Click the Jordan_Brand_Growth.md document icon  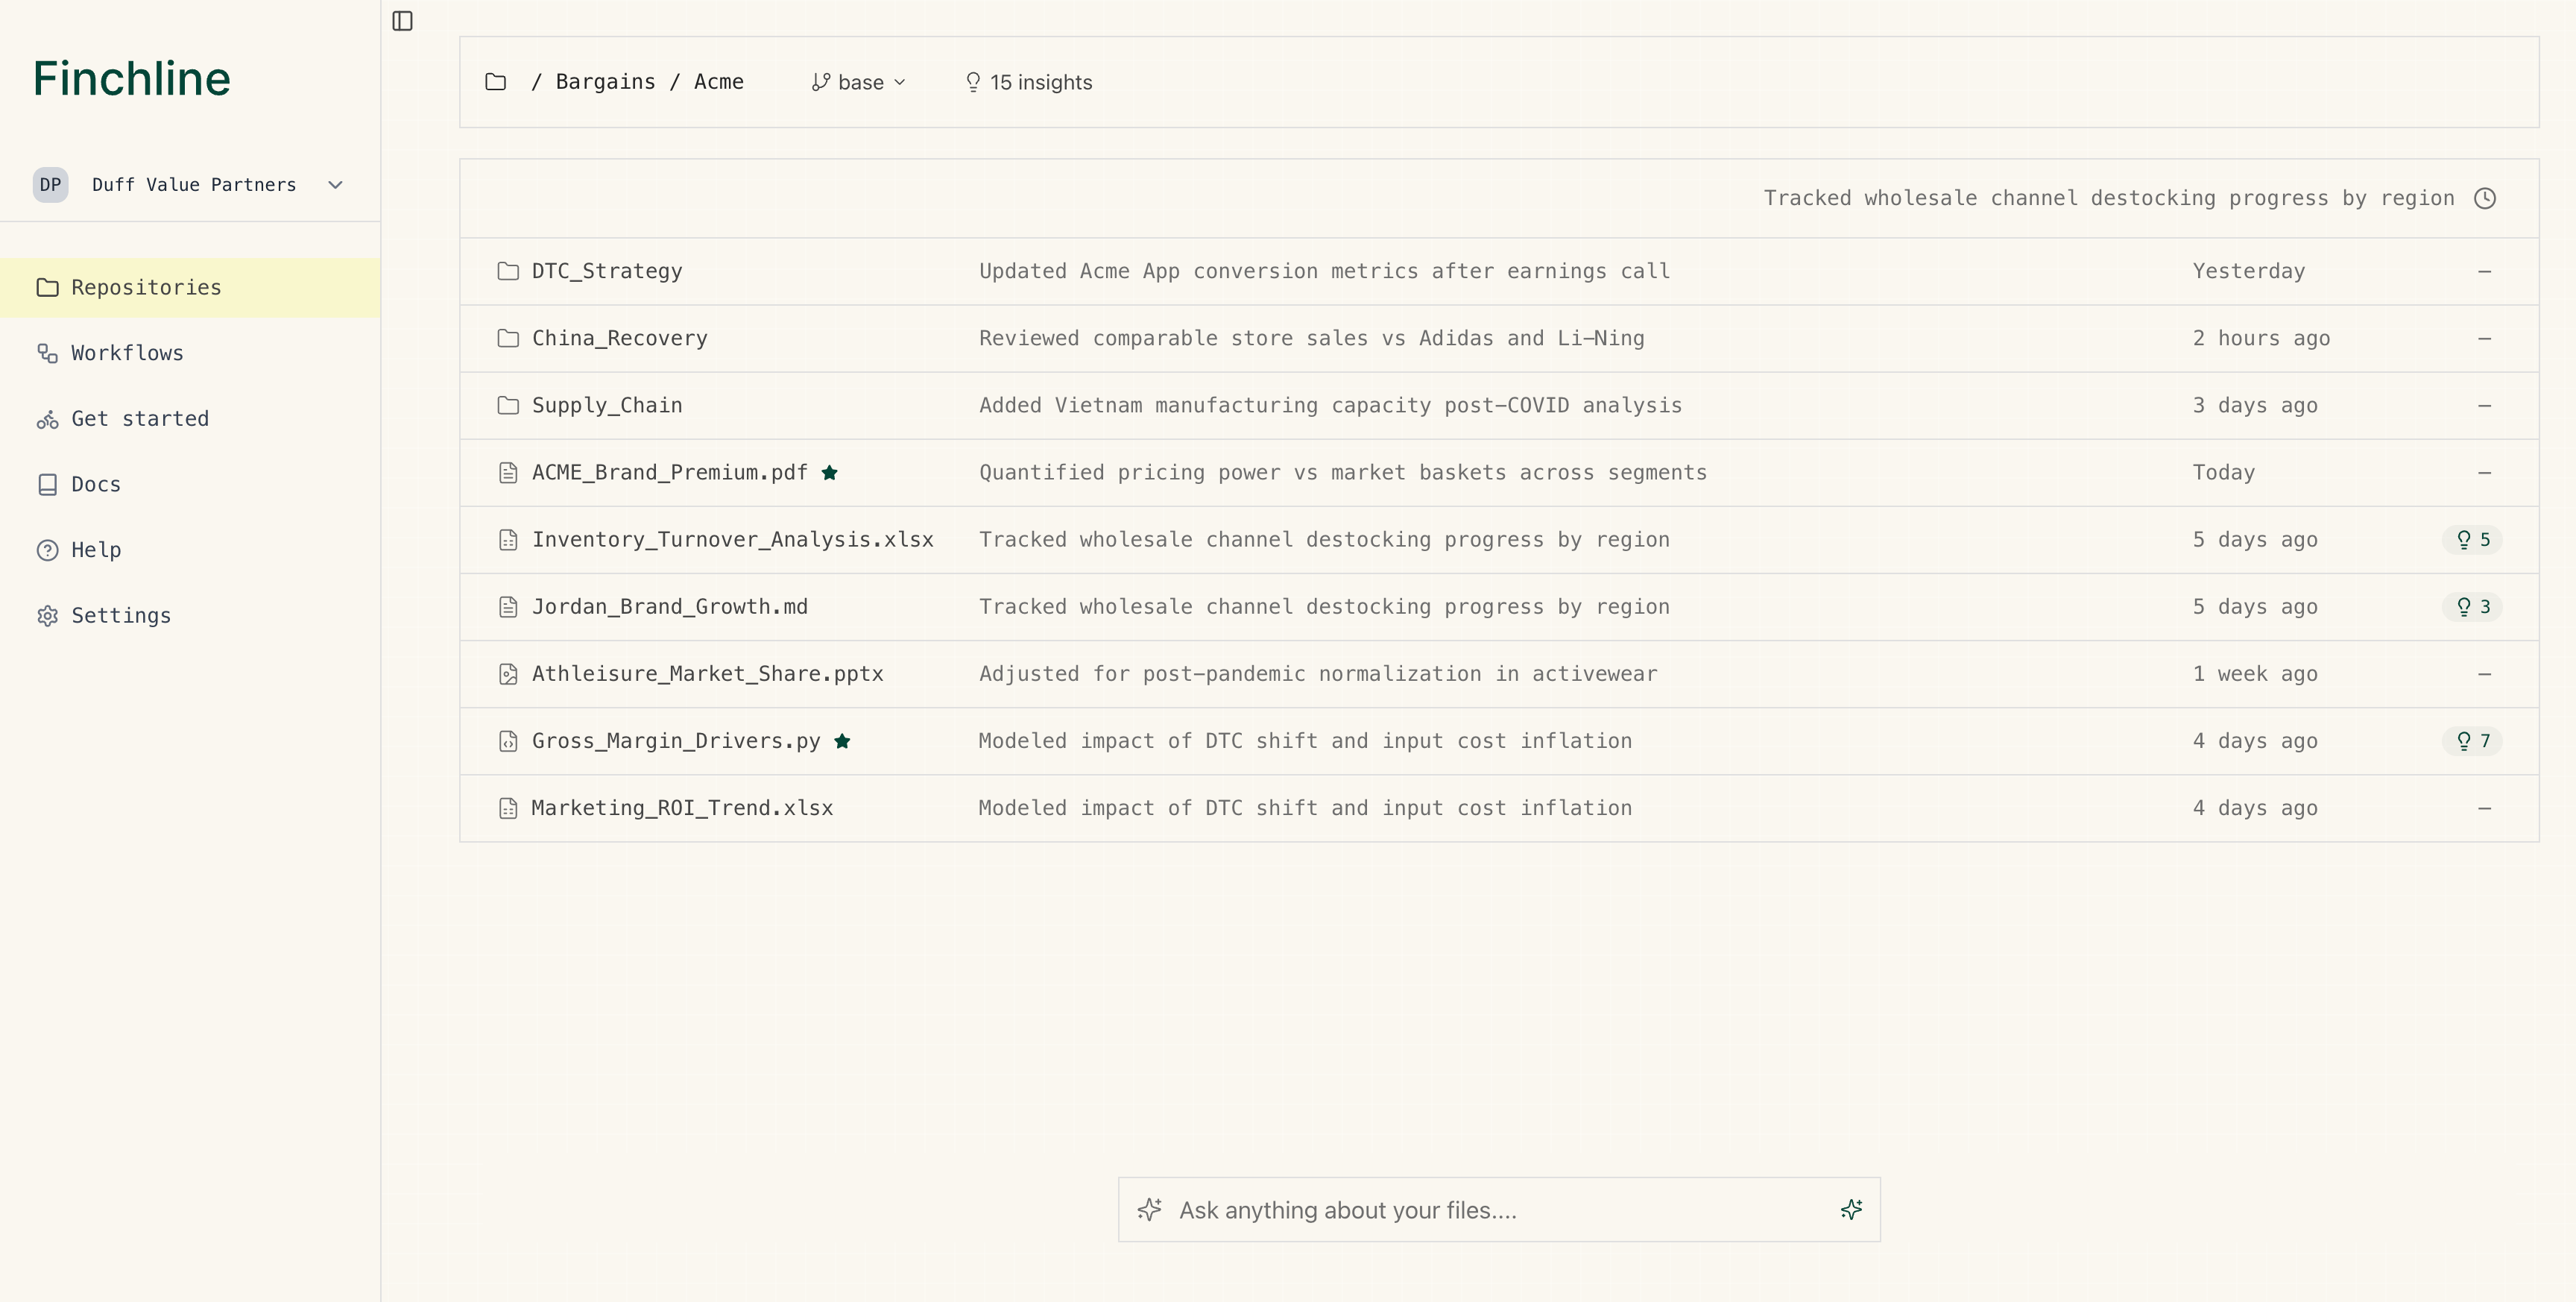pos(508,606)
